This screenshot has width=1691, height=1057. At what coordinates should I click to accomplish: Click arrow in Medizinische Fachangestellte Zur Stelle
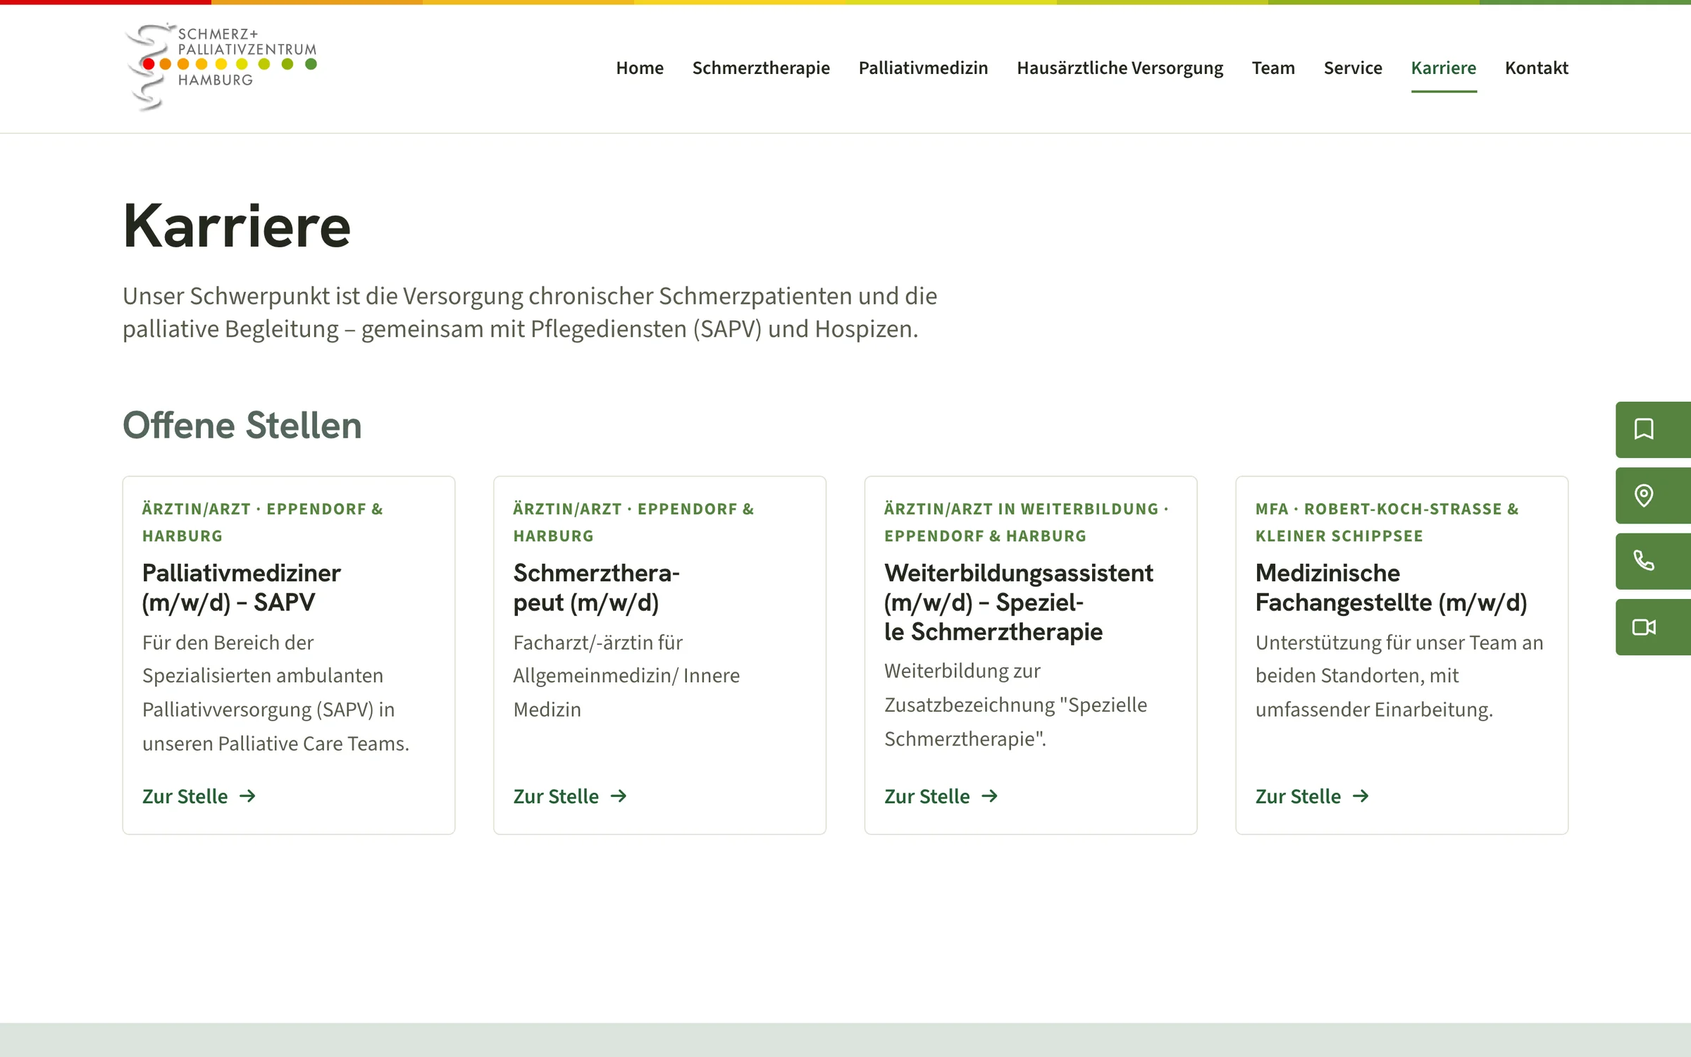click(1361, 796)
